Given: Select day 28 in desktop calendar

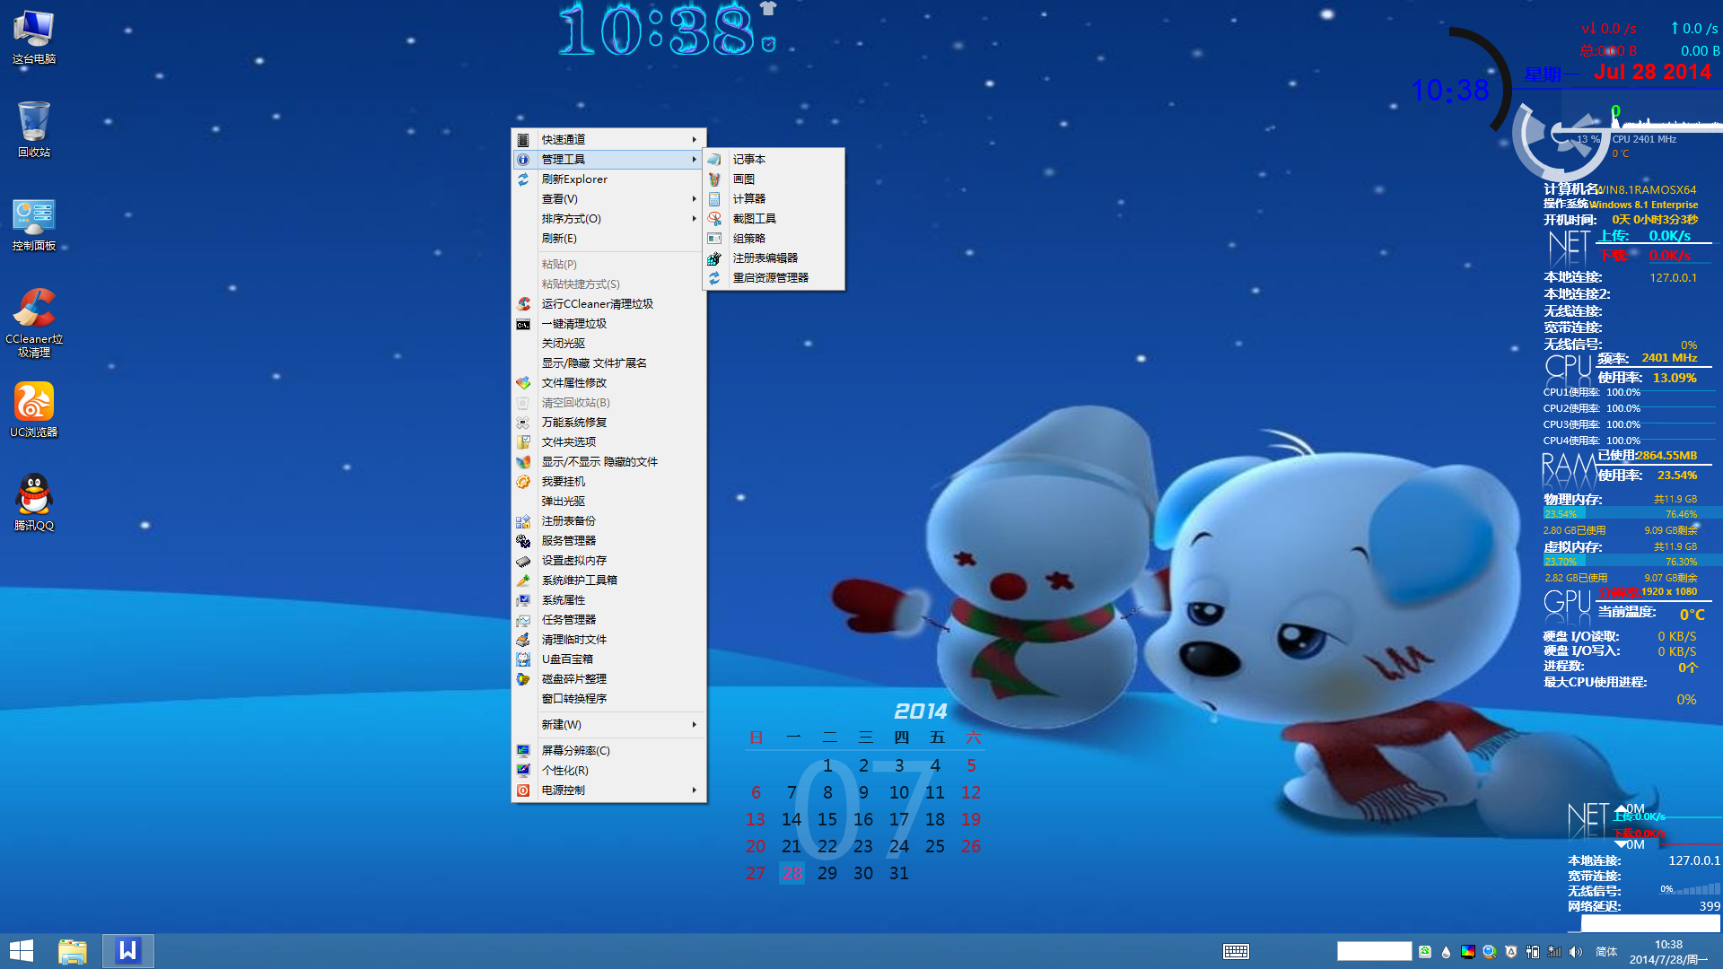Looking at the screenshot, I should coord(792,873).
